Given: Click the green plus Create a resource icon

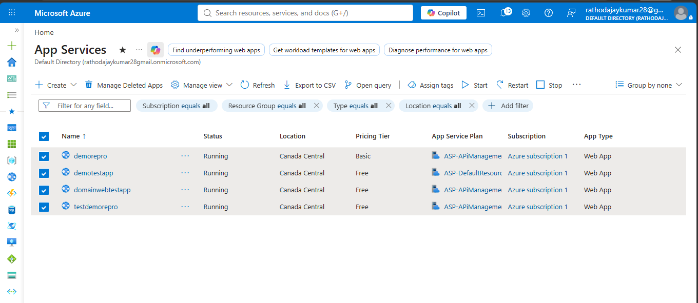Looking at the screenshot, I should [12, 46].
